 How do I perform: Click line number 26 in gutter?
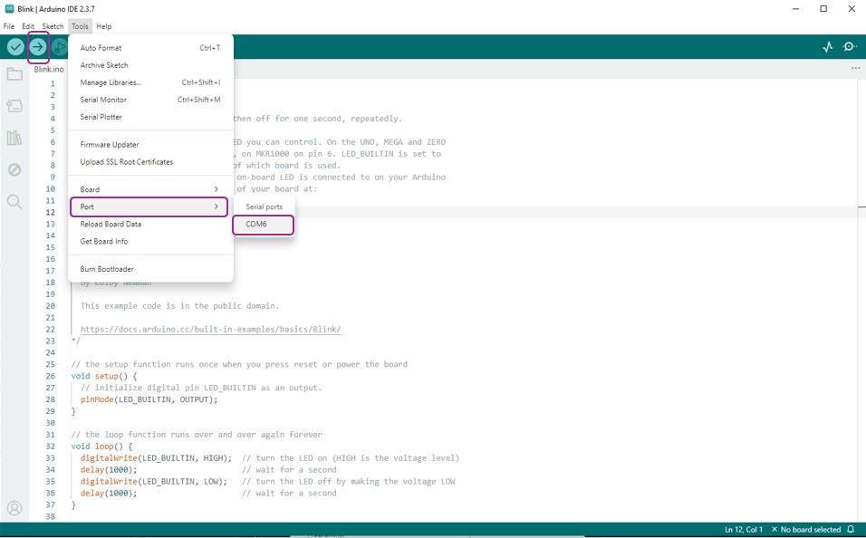(x=50, y=376)
